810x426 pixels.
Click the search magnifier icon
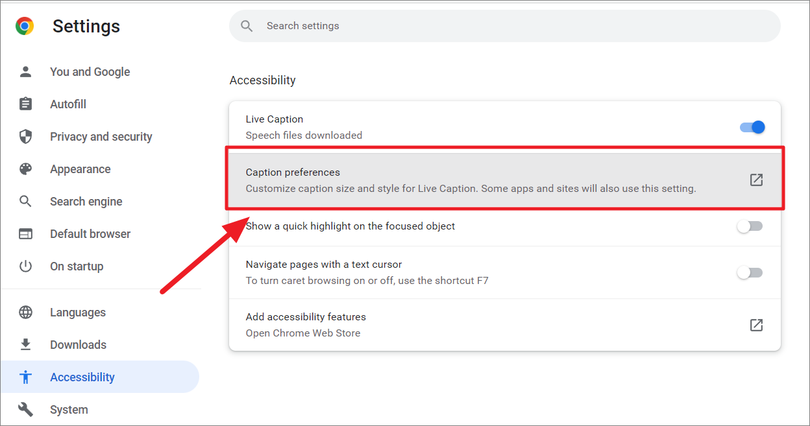(247, 26)
